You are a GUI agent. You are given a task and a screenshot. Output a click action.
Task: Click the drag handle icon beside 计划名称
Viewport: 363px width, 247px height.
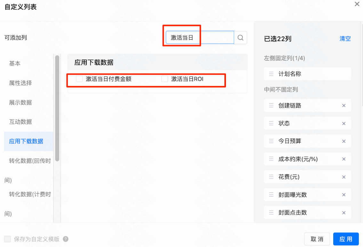(x=270, y=74)
